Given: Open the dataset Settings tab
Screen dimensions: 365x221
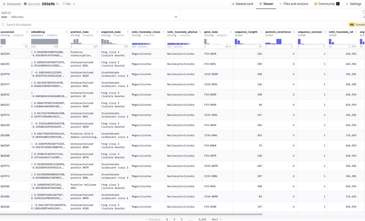Looking at the screenshot, I should click(353, 4).
